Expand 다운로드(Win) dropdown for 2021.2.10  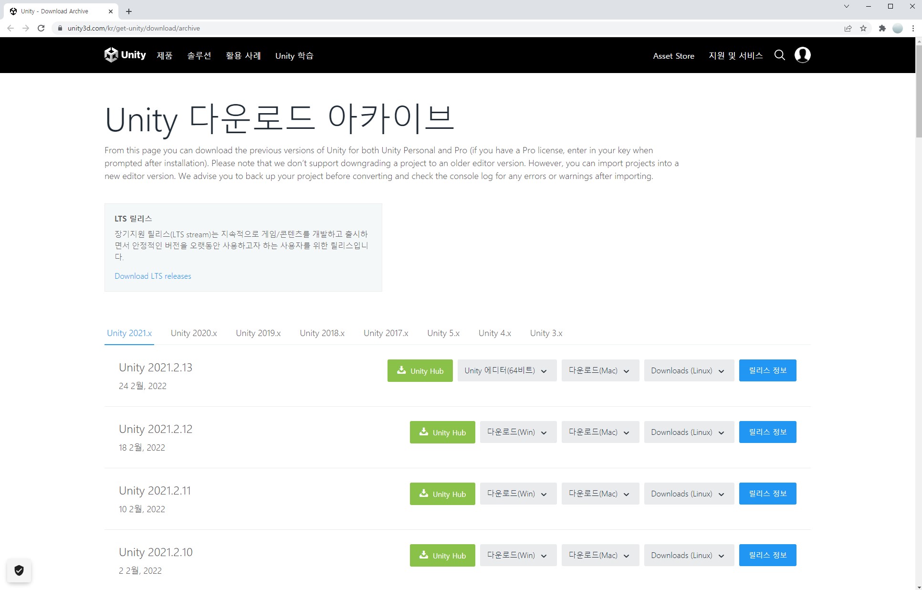[x=518, y=555]
